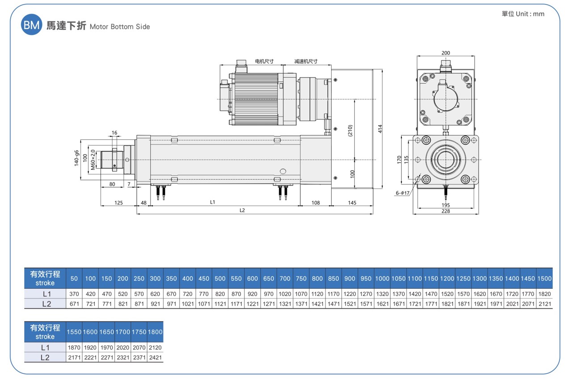Screen dimensions: 568x380
Task: Click the 145 length dimension
Action: (352, 203)
